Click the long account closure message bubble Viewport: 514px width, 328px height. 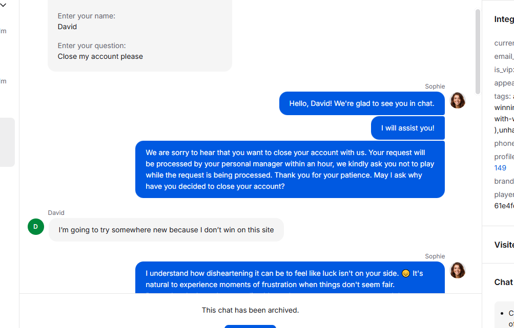290,169
